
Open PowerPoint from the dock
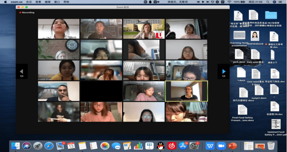(x=232, y=146)
